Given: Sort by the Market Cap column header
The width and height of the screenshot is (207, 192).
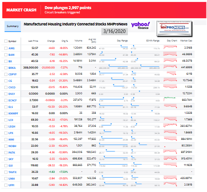Looking at the screenshot, I should pos(186,40).
